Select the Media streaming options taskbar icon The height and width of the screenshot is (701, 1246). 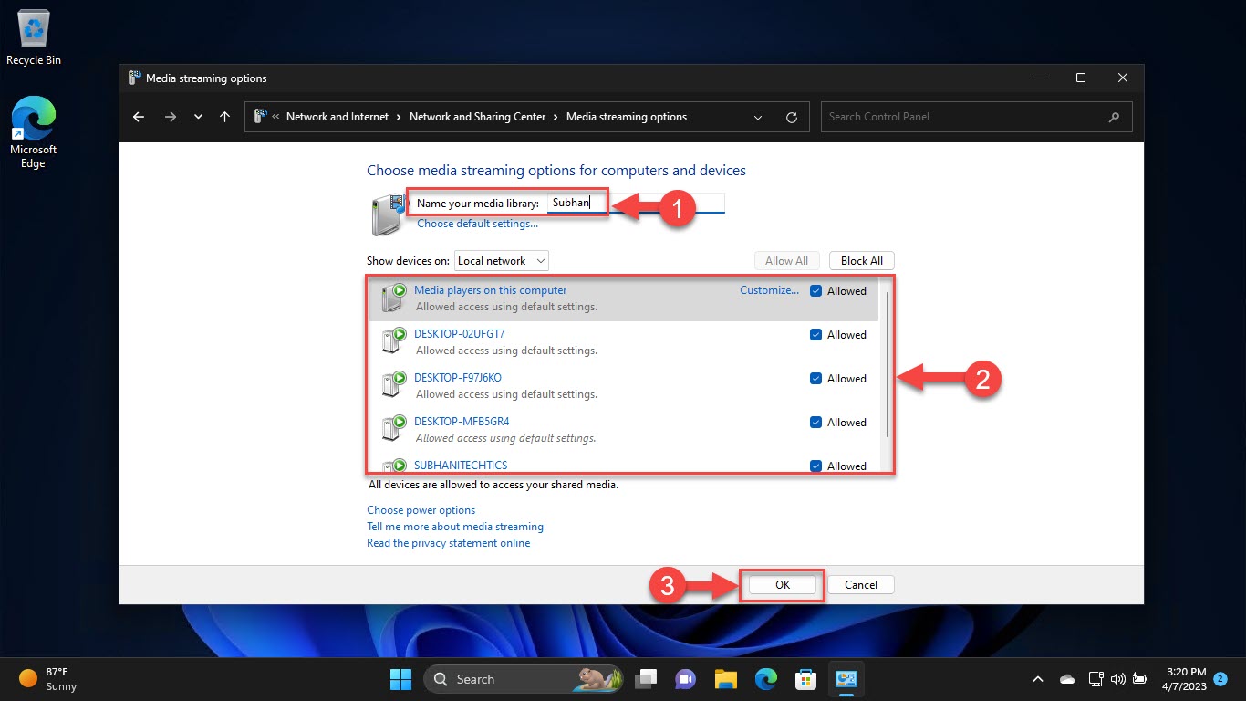point(846,679)
